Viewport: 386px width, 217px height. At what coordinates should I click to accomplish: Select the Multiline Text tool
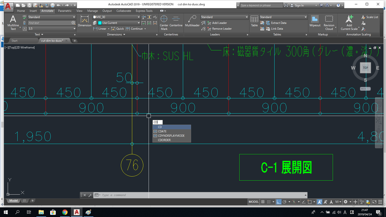tap(13, 23)
